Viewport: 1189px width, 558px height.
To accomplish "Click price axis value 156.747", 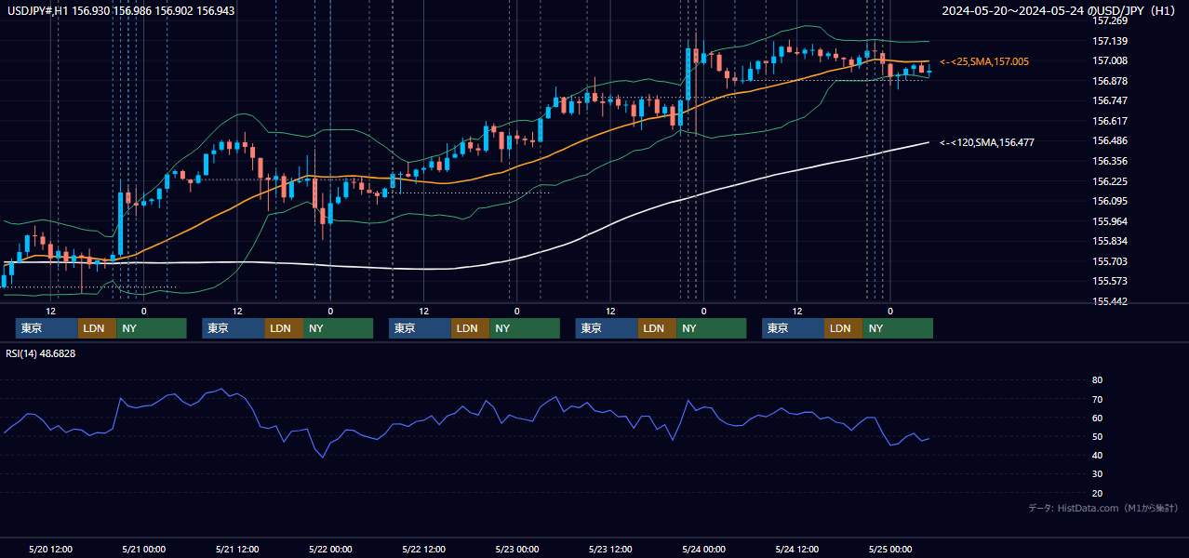I will click(1110, 100).
